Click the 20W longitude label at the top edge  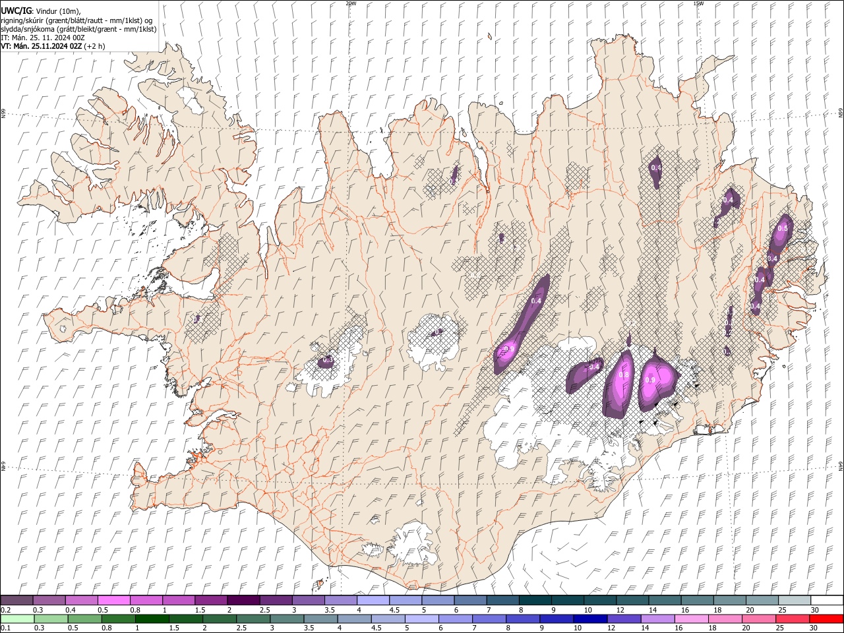pos(351,3)
